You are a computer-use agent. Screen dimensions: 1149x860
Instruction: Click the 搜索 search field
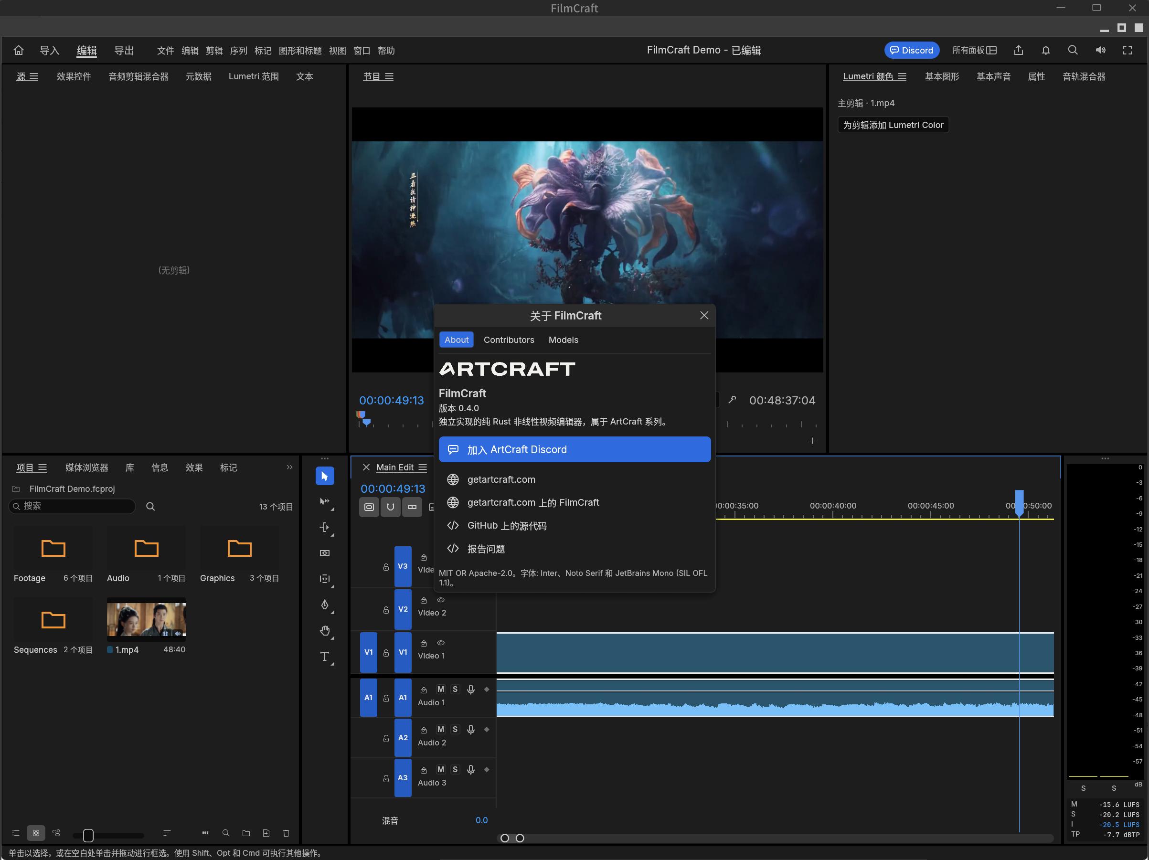pyautogui.click(x=72, y=506)
